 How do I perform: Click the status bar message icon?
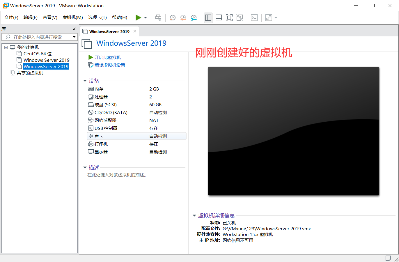pos(388,258)
